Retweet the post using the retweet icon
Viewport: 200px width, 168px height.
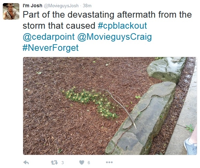click(x=54, y=162)
